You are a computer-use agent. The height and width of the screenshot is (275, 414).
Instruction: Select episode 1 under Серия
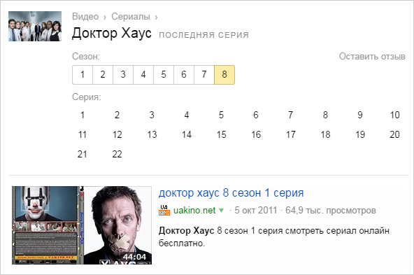tap(83, 115)
